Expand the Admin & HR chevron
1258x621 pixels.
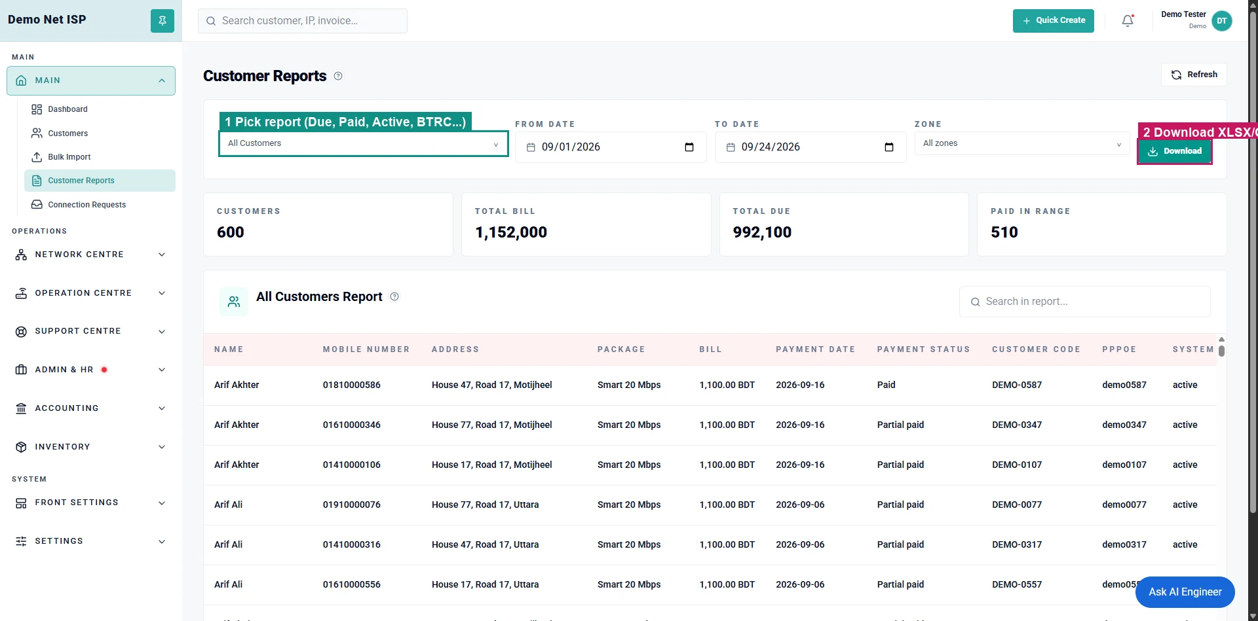tap(162, 370)
